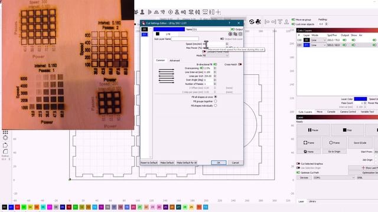The image size is (378, 212).
Task: Click the dock right arrangement icon
Action: click(x=273, y=22)
